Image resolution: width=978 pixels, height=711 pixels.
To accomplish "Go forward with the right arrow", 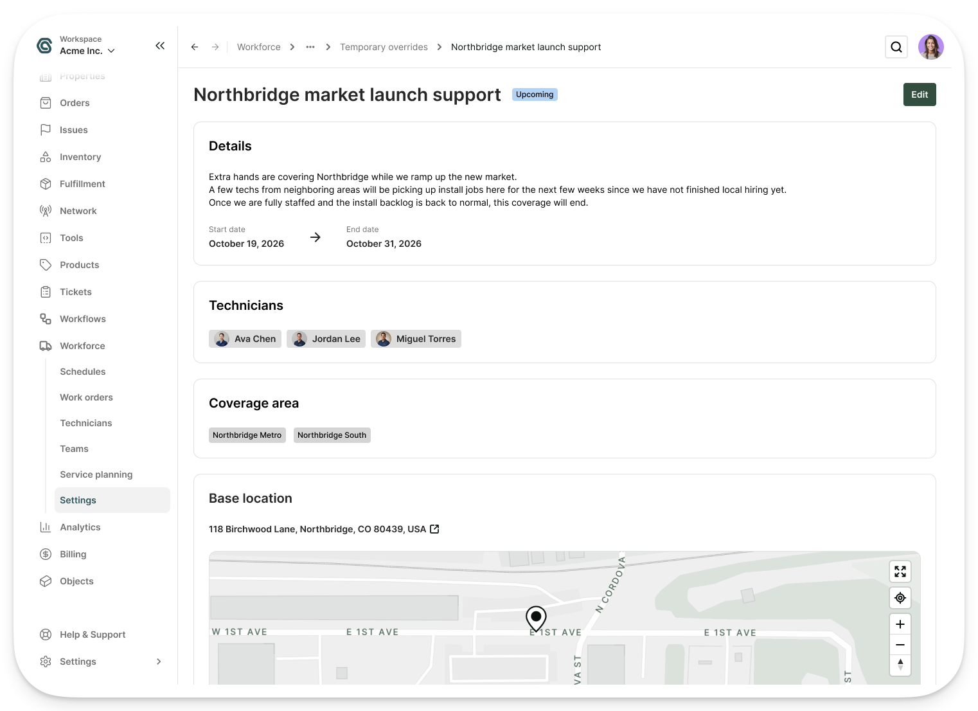I will pos(215,47).
